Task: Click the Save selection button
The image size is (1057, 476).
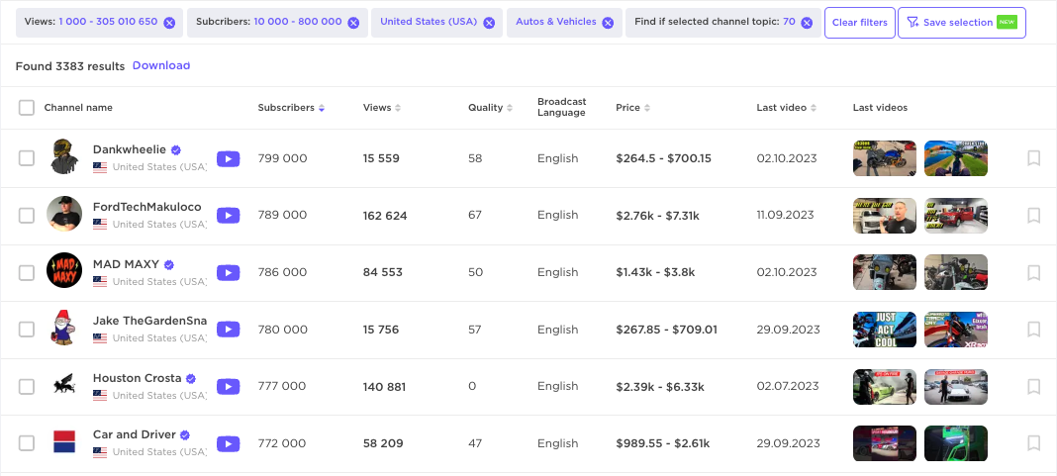Action: pos(961,23)
